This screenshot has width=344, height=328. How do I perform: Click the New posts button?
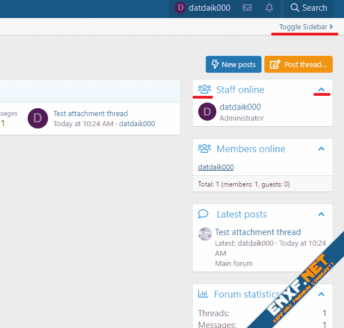click(x=233, y=64)
